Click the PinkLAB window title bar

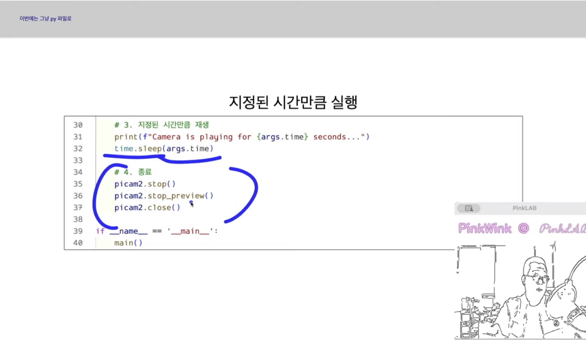(x=524, y=208)
